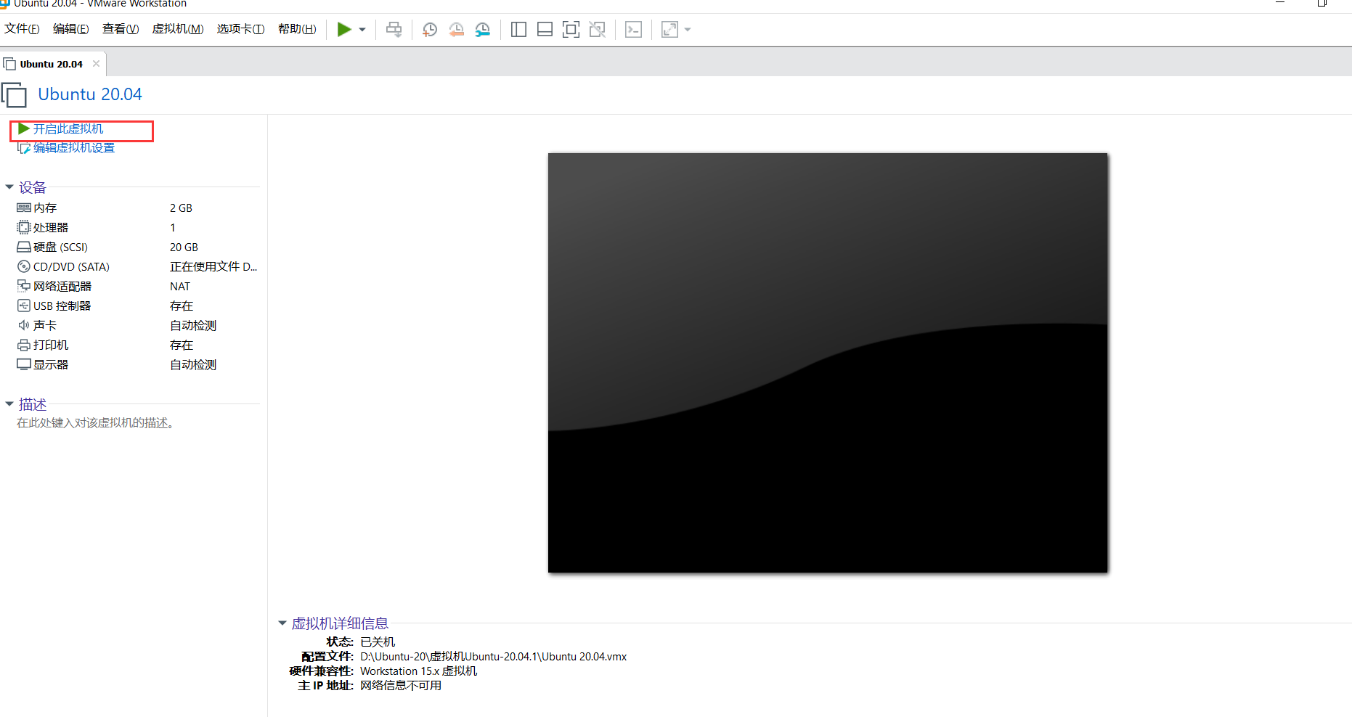The image size is (1352, 717).
Task: Click the black VM screen preview thumbnail
Action: [x=828, y=363]
